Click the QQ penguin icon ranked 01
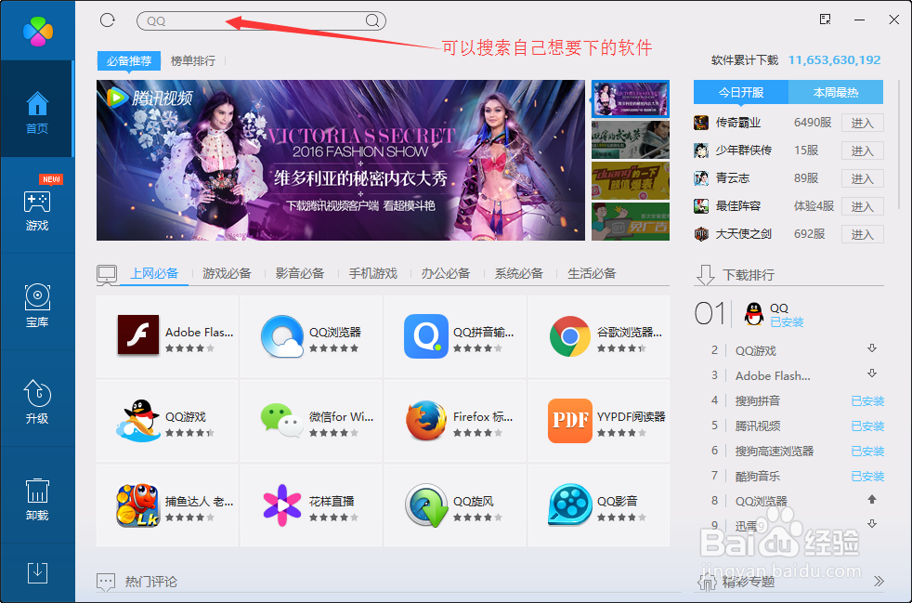Screen dimensions: 912x603 [754, 314]
